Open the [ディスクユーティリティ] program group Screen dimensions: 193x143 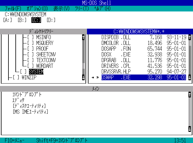29,106
